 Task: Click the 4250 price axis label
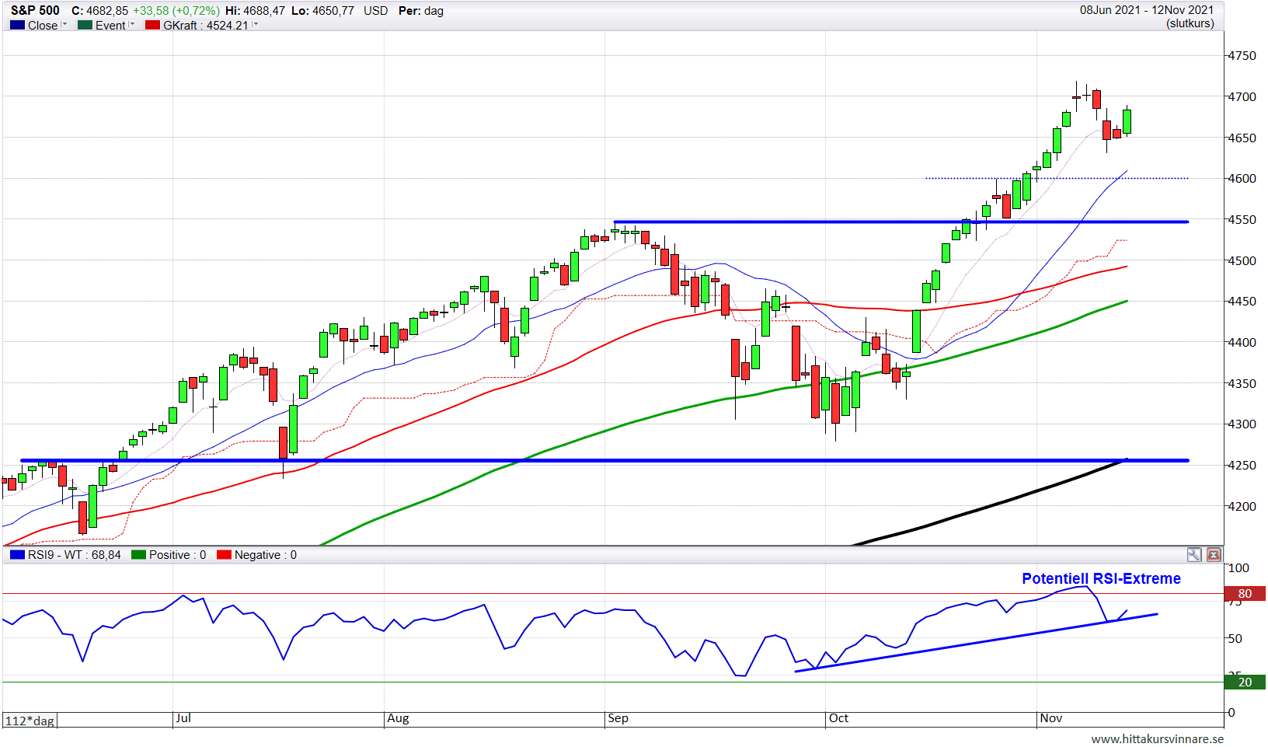[x=1242, y=466]
